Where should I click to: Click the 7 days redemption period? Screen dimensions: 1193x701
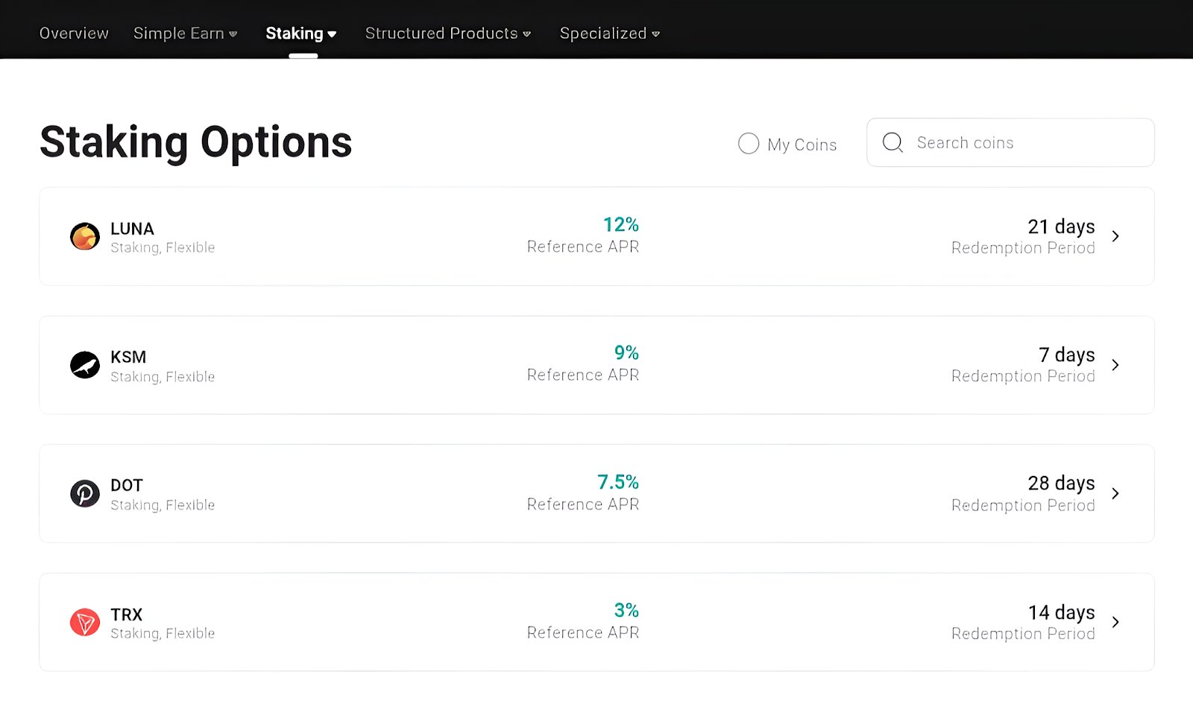[1067, 355]
